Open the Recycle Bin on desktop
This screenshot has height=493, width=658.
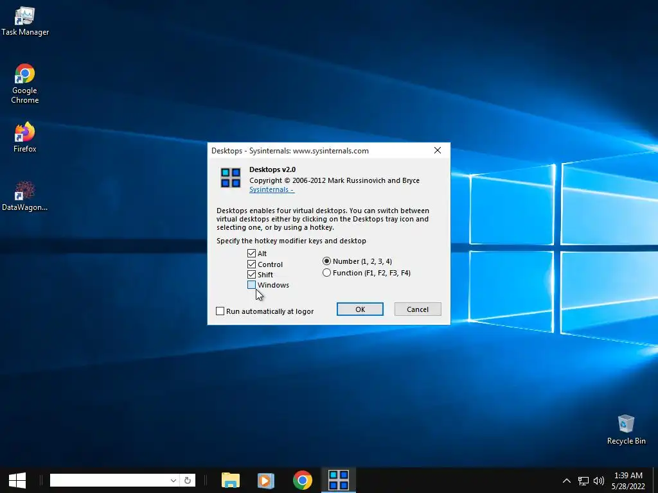click(x=626, y=429)
